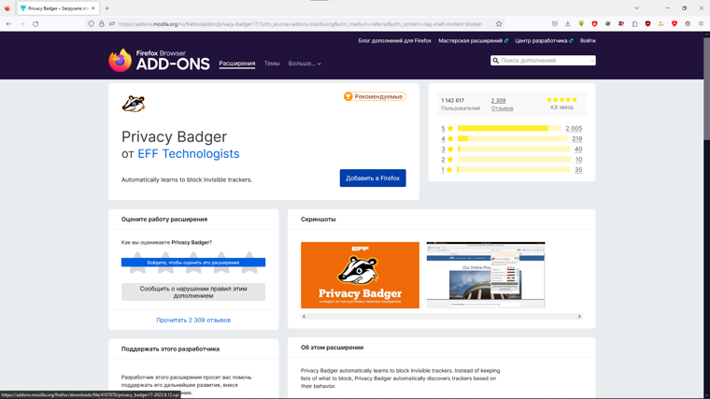Open the gray cube extension icon
Screen dimensions: 710x399
607,24
